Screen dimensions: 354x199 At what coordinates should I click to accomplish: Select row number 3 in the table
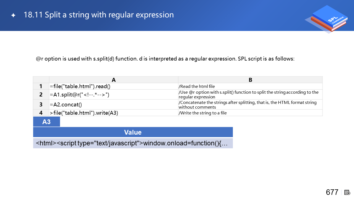click(41, 104)
